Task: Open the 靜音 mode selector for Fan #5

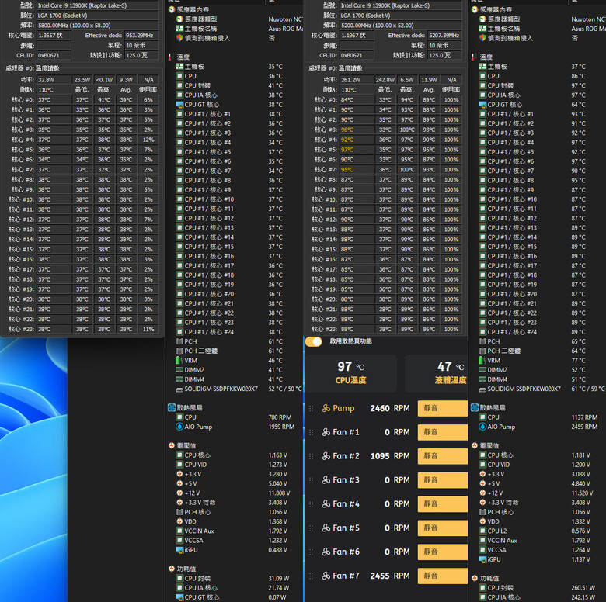Action: click(443, 528)
